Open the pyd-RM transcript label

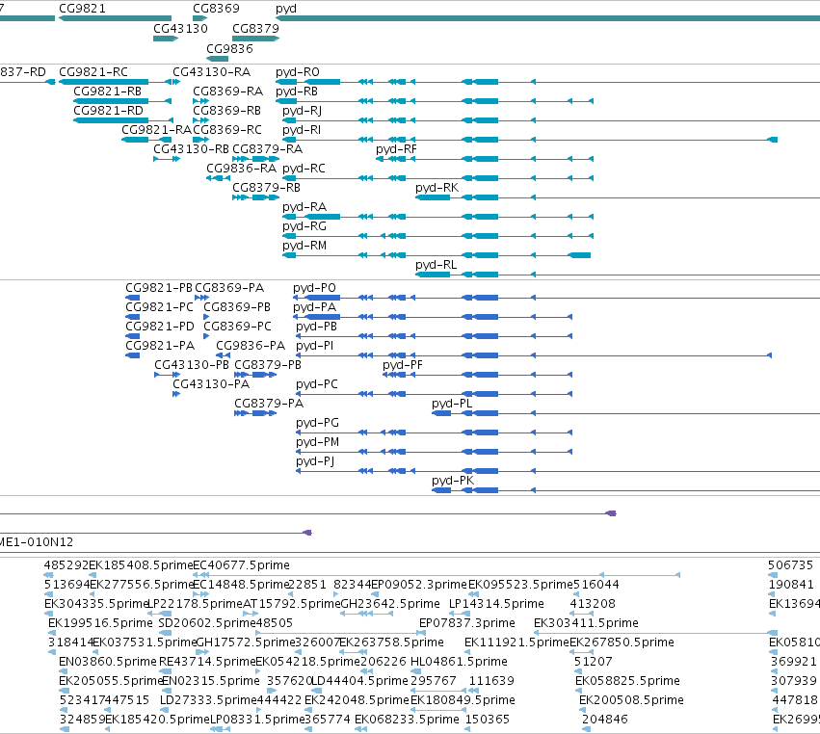point(304,246)
